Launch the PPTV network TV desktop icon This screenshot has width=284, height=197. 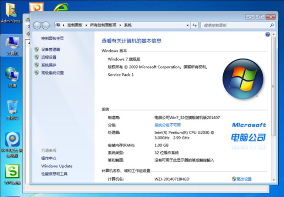(12, 145)
